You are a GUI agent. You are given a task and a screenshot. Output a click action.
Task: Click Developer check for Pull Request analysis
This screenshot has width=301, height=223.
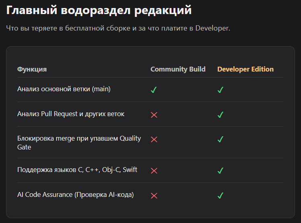tap(221, 115)
